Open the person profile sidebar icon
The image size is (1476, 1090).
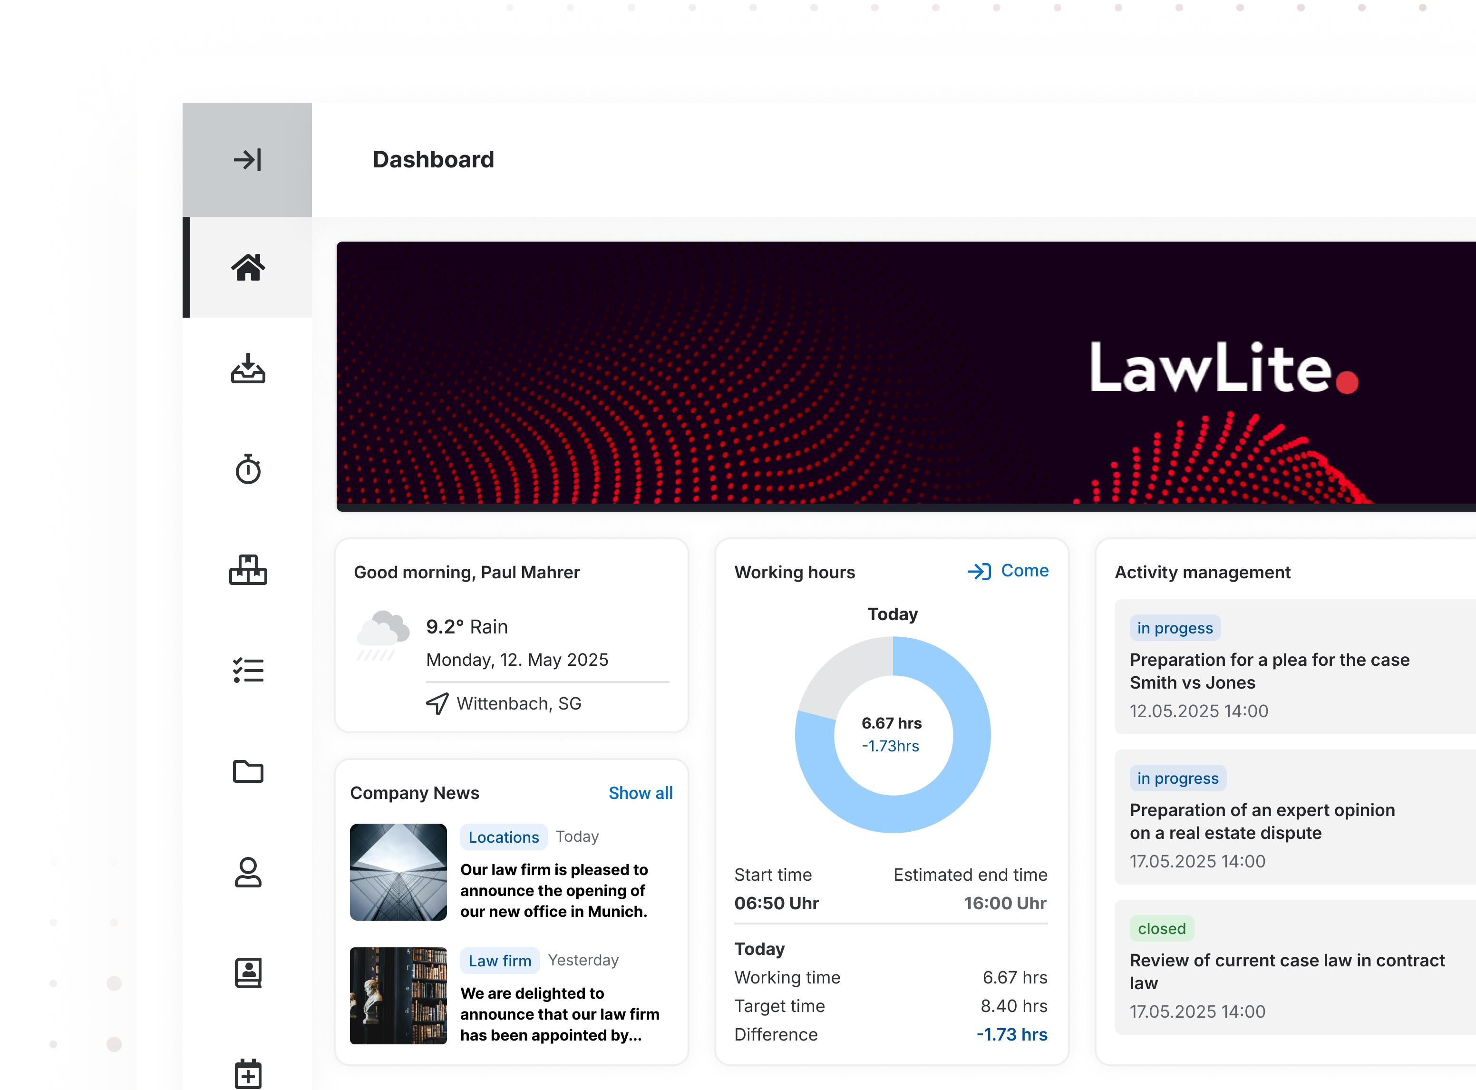pyautogui.click(x=247, y=872)
